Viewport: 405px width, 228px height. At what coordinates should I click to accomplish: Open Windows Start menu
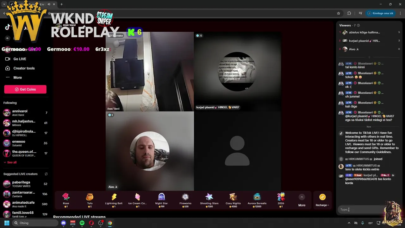pyautogui.click(x=7, y=223)
